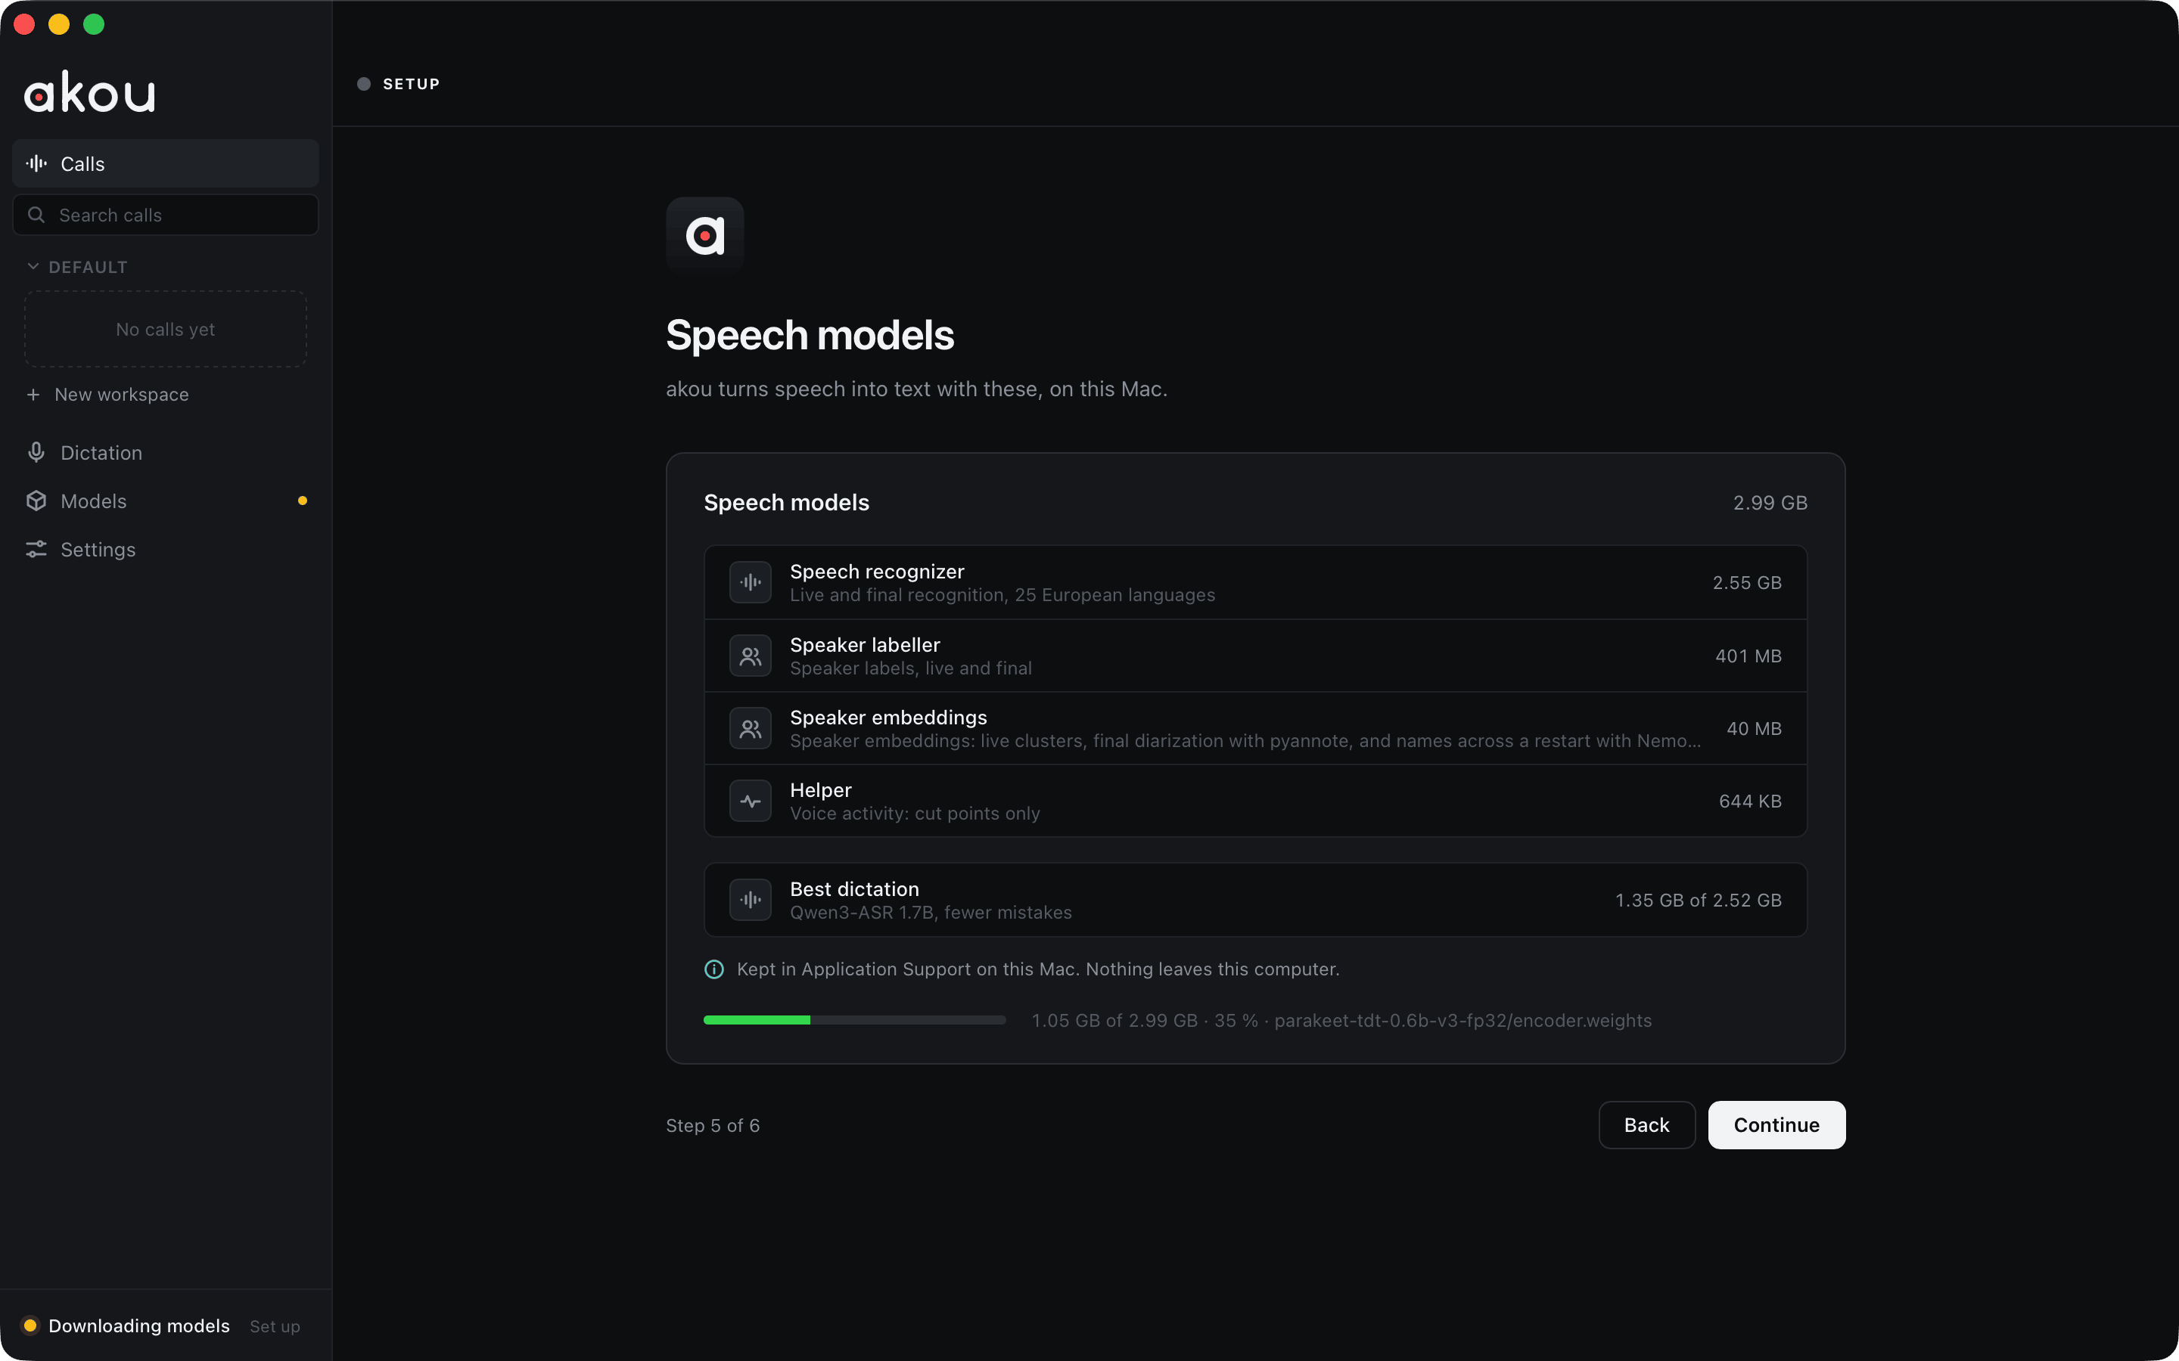Click the Downloading models status dot
The height and width of the screenshot is (1361, 2179).
pyautogui.click(x=30, y=1325)
